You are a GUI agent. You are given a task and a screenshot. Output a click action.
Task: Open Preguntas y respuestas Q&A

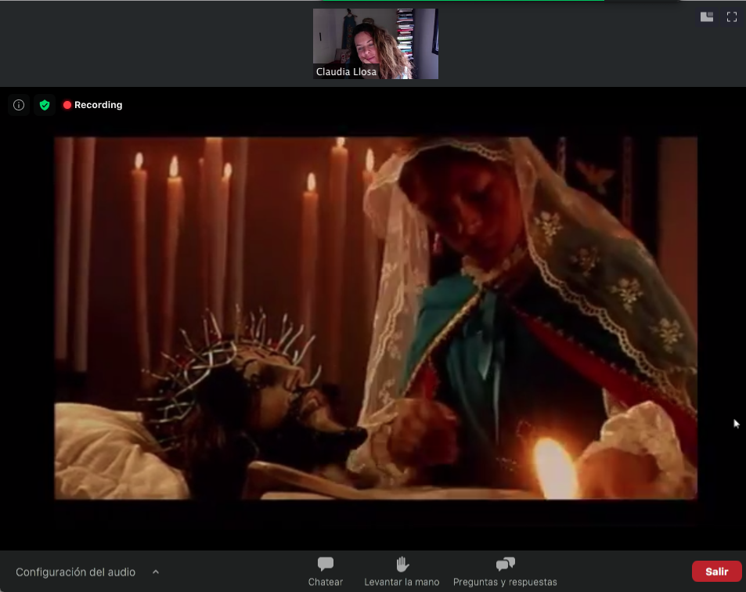click(x=505, y=572)
